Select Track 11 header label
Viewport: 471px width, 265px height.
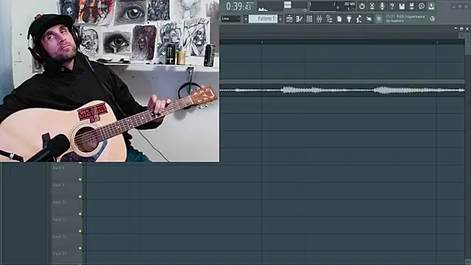60,219
